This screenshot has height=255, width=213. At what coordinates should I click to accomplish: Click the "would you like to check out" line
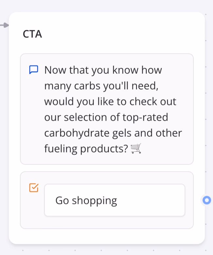tap(110, 101)
